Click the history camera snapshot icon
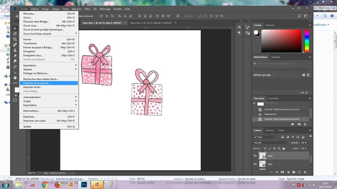 coord(299,124)
